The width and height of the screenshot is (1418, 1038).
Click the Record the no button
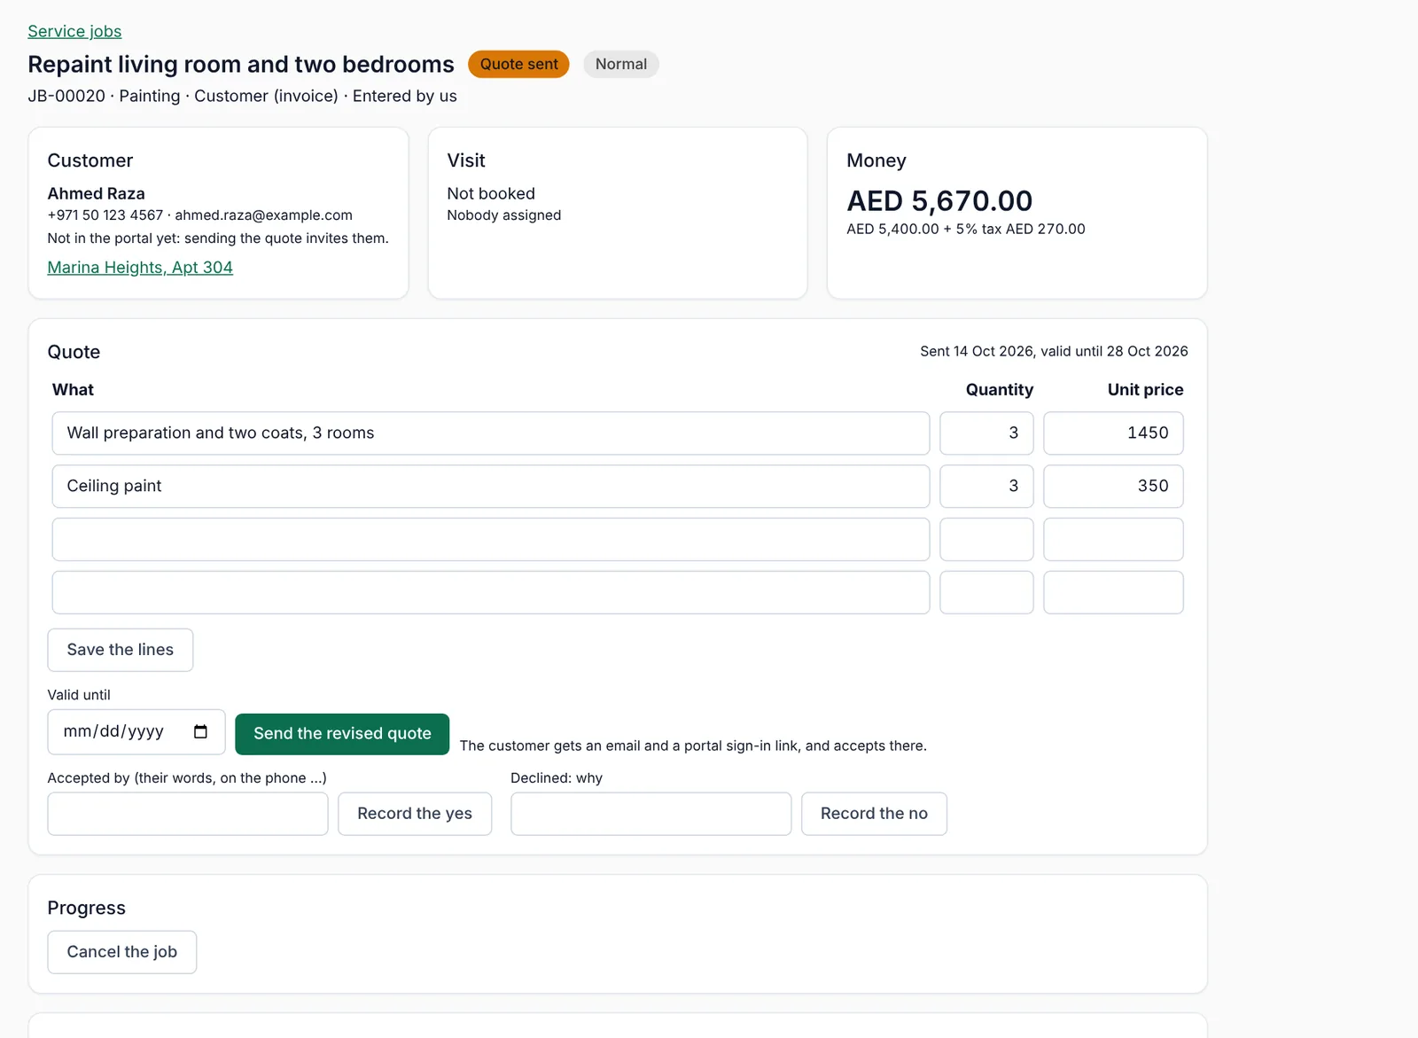pyautogui.click(x=874, y=814)
